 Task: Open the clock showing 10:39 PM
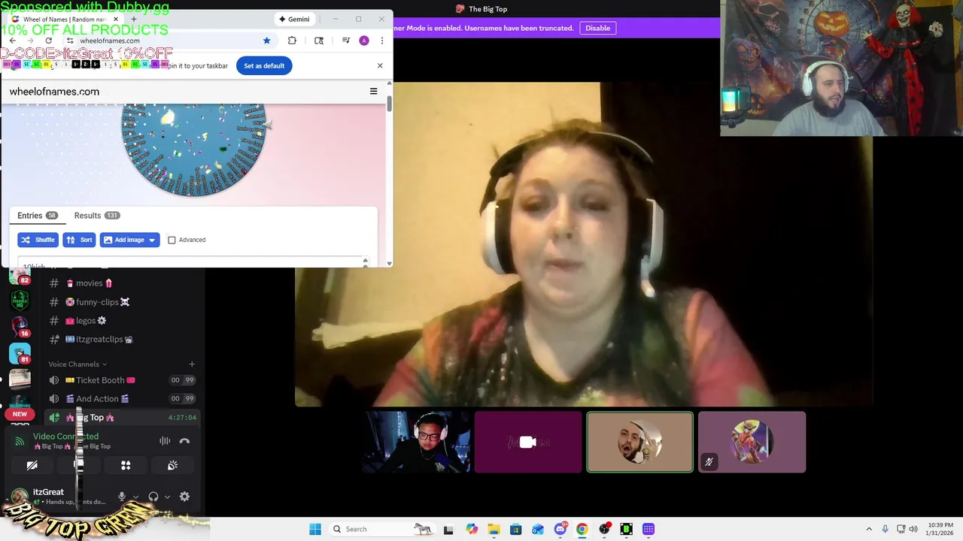click(940, 529)
